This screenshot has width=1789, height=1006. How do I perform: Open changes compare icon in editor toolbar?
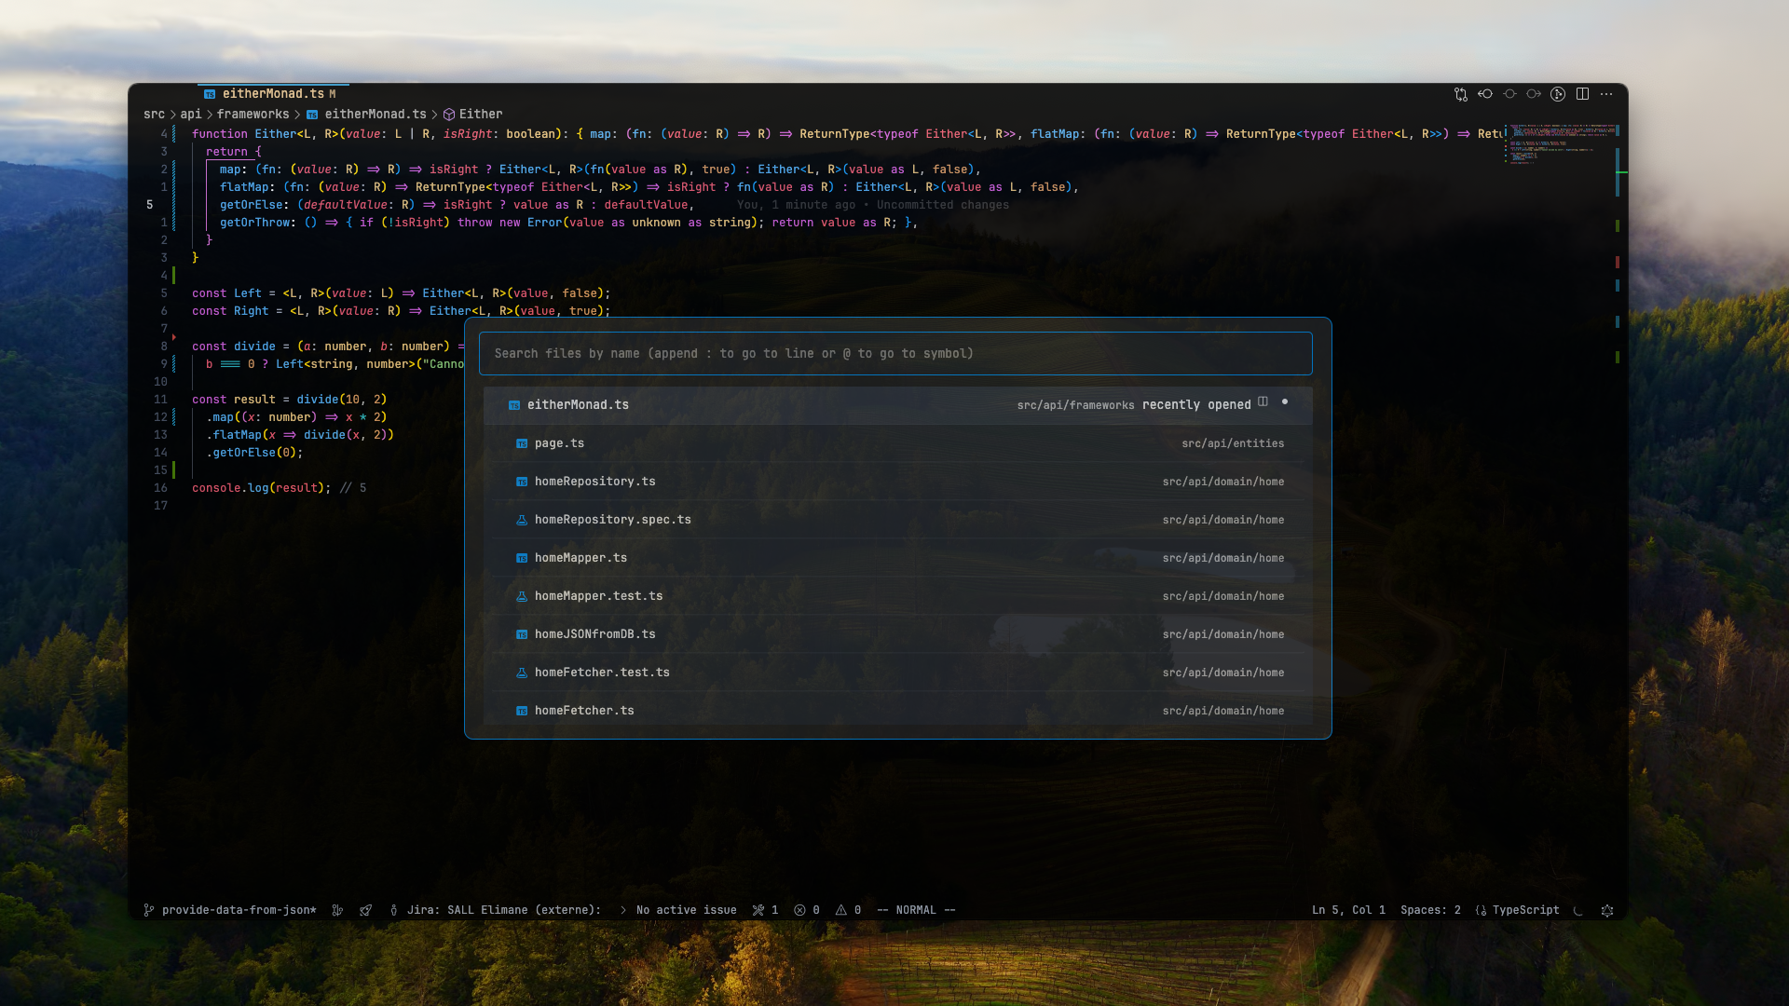pyautogui.click(x=1460, y=94)
